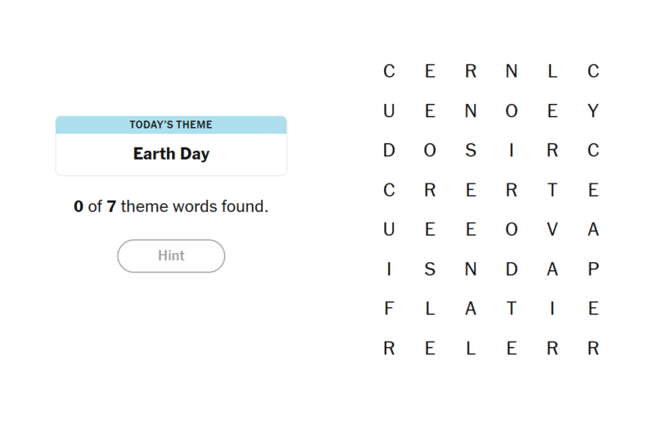Select the letter F in the grid

389,309
